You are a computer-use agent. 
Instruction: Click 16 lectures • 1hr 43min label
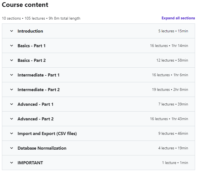point(169,119)
